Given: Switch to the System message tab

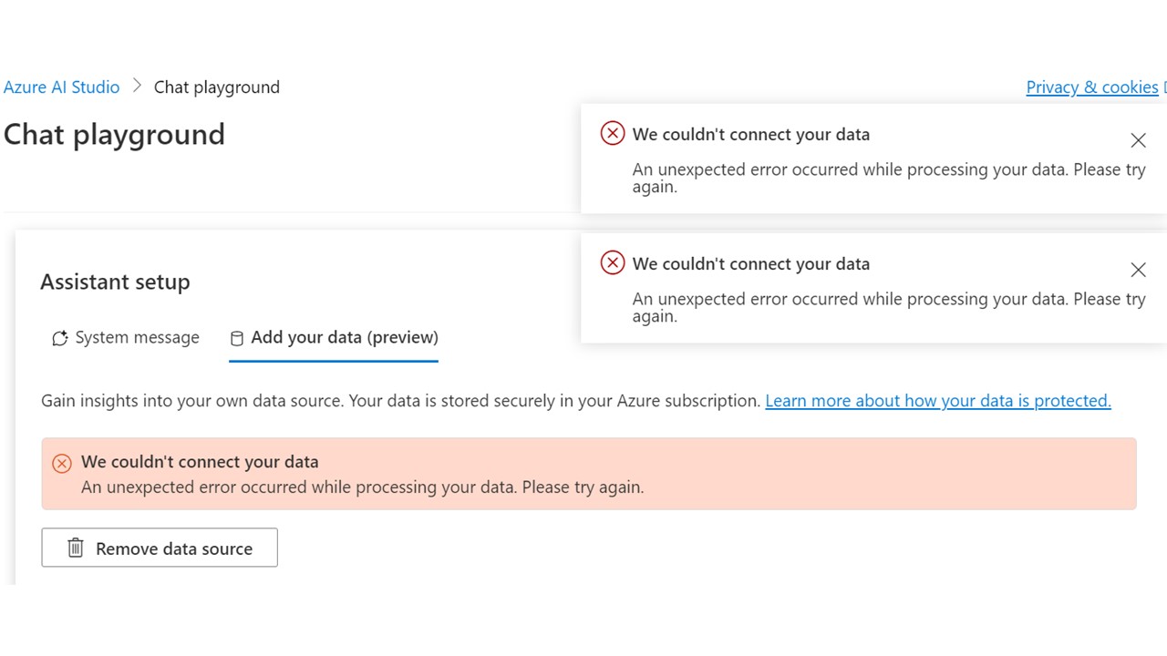Looking at the screenshot, I should (137, 338).
